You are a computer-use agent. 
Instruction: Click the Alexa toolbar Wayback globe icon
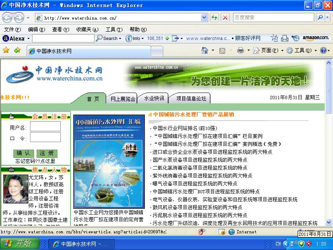(295, 38)
